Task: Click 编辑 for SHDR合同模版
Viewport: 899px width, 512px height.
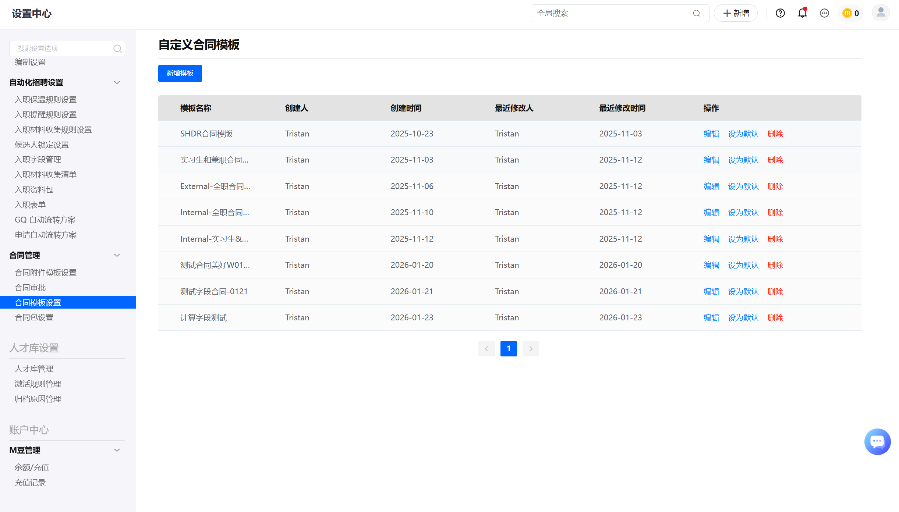Action: [x=711, y=134]
